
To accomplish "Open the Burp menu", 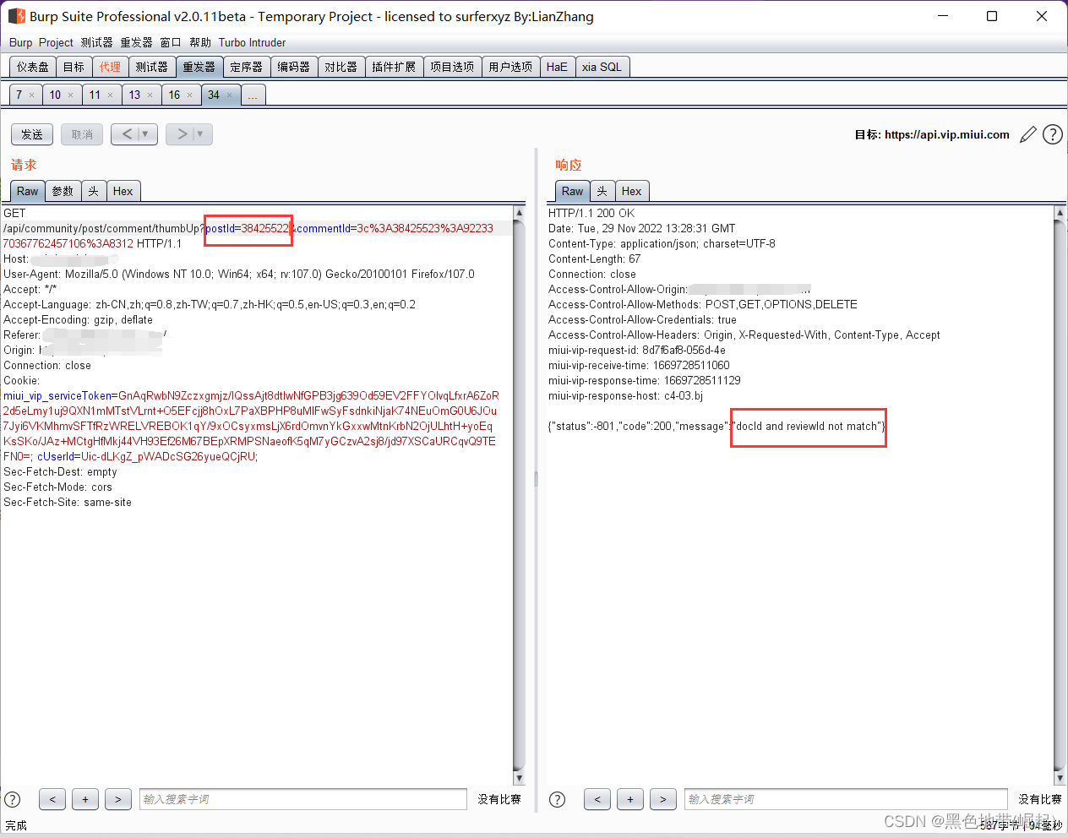I will click(x=21, y=42).
